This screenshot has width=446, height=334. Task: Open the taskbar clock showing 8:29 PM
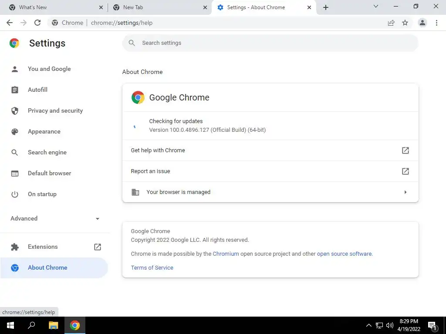coord(409,325)
